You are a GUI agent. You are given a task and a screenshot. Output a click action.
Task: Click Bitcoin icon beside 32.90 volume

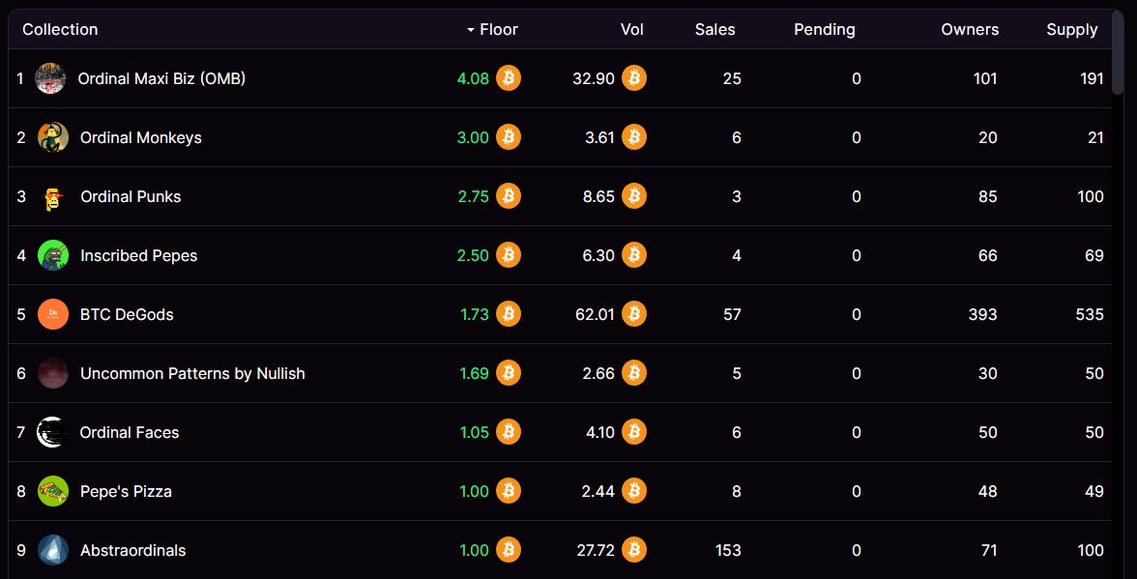(x=634, y=78)
